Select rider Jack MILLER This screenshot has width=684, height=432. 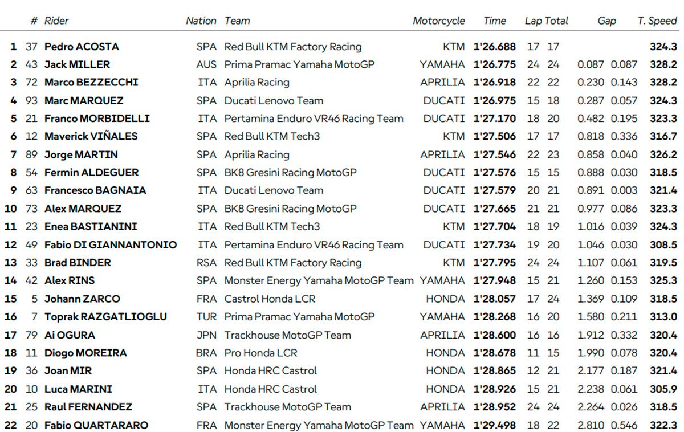pyautogui.click(x=77, y=64)
